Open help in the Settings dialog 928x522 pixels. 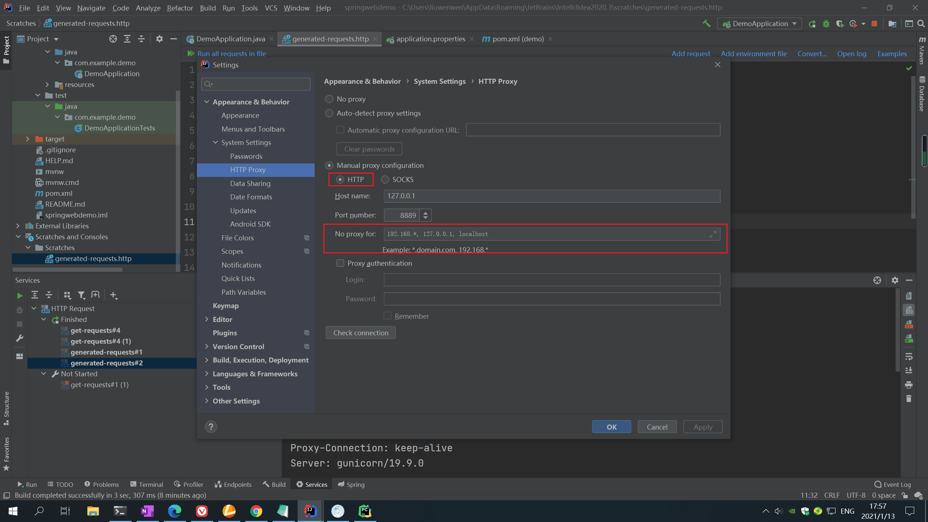pyautogui.click(x=211, y=427)
